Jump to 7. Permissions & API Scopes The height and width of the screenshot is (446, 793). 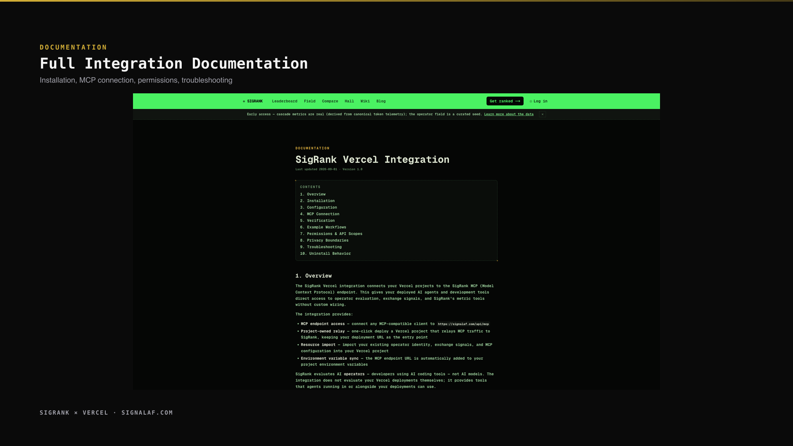pyautogui.click(x=331, y=234)
